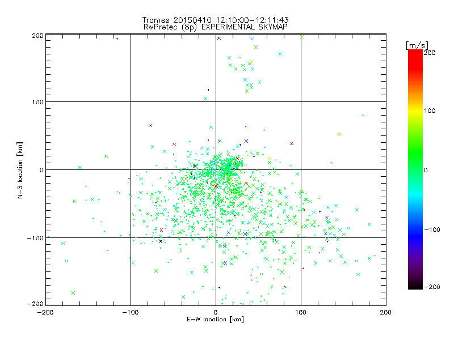Pick the x-axis tick label "-100"
This screenshot has height=340, width=454.
click(x=131, y=312)
